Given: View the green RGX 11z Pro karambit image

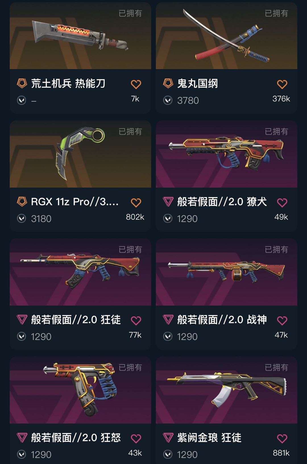Looking at the screenshot, I should pyautogui.click(x=80, y=154).
